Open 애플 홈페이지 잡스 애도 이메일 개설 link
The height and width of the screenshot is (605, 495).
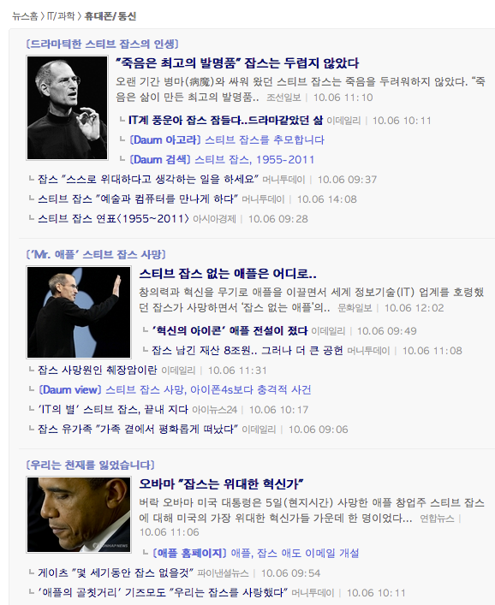(255, 554)
